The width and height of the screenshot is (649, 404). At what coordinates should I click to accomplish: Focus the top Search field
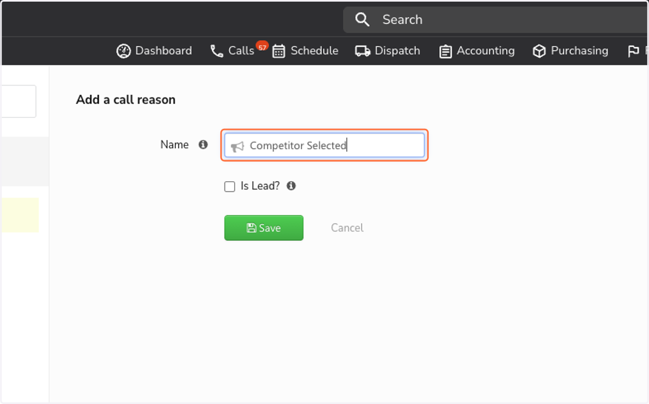496,20
